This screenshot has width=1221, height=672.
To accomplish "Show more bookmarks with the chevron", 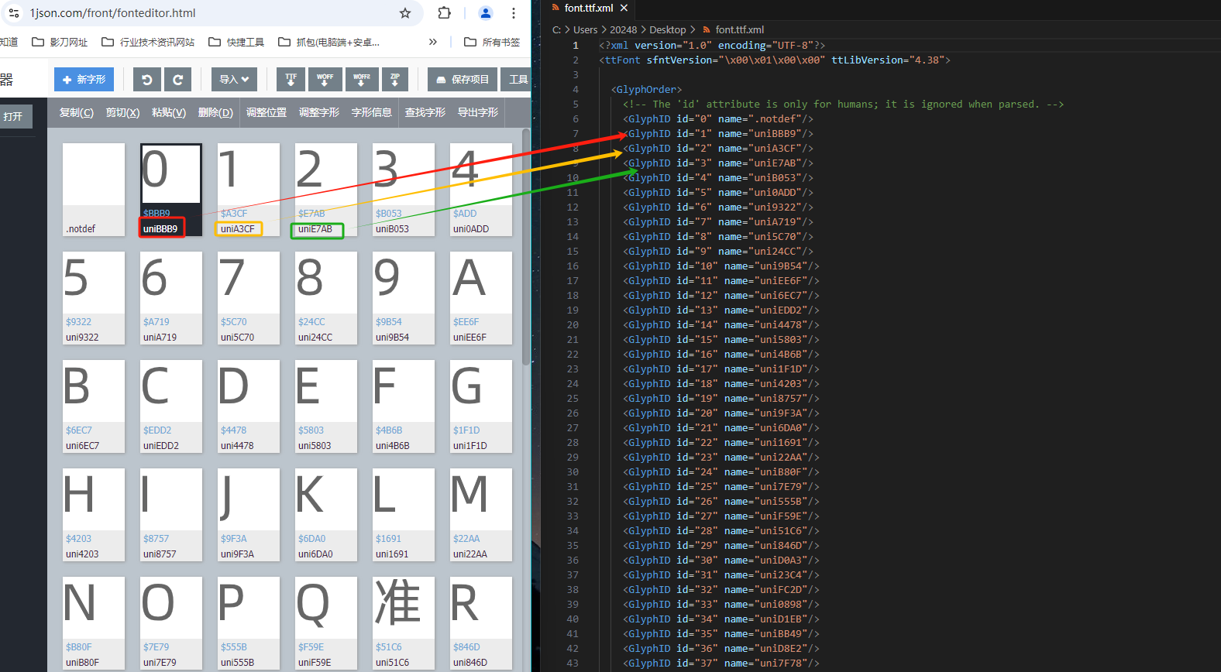I will click(x=432, y=42).
